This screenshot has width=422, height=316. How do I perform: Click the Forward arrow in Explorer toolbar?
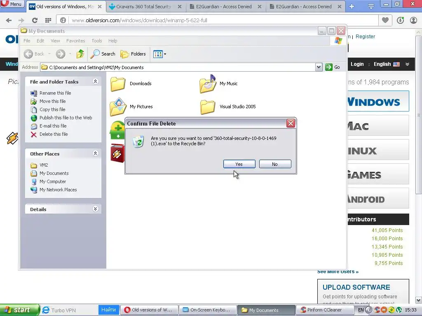tap(61, 54)
